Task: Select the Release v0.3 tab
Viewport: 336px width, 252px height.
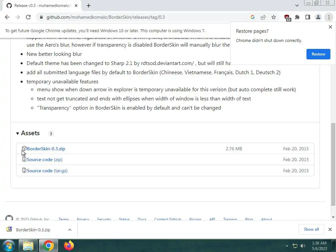Action: point(42,6)
